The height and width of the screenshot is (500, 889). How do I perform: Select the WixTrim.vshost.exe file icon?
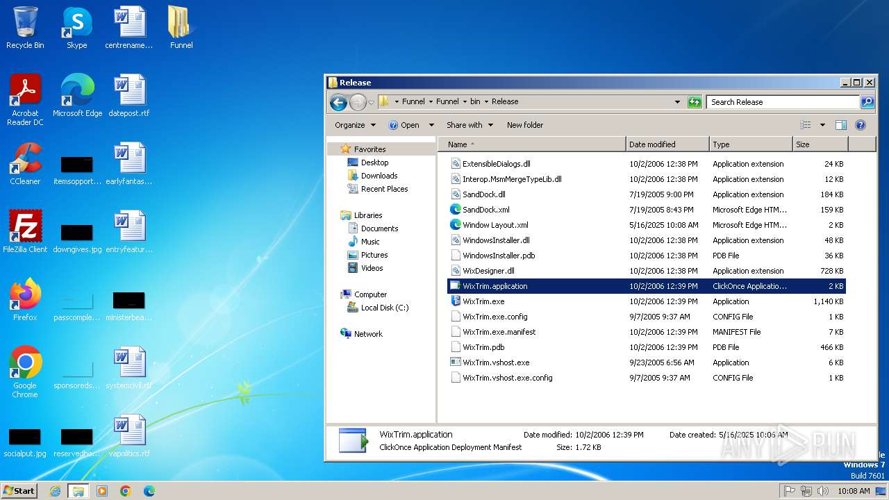[456, 362]
